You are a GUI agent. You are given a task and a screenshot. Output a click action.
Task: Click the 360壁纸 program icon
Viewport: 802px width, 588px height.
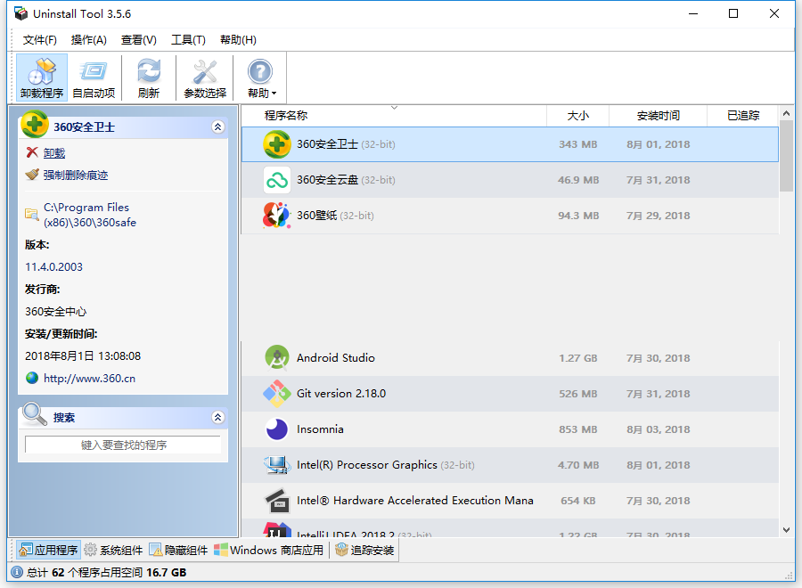276,215
